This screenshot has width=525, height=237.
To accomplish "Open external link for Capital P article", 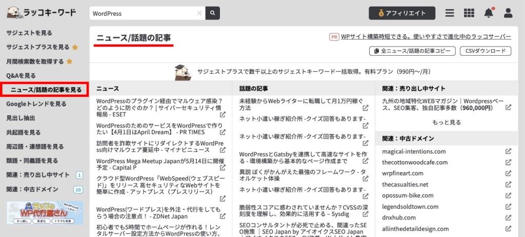I will 223,167.
